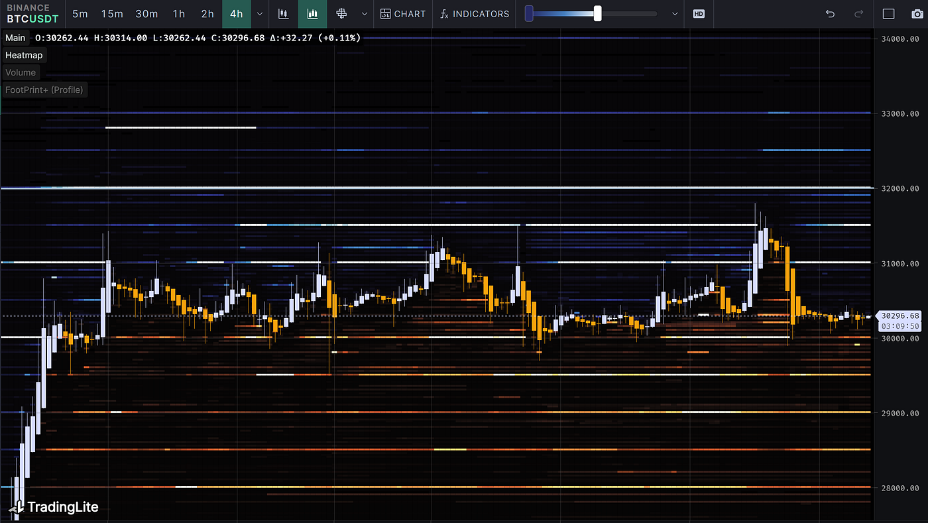Click the 34000.00 price axis label
The height and width of the screenshot is (523, 928).
pos(900,39)
